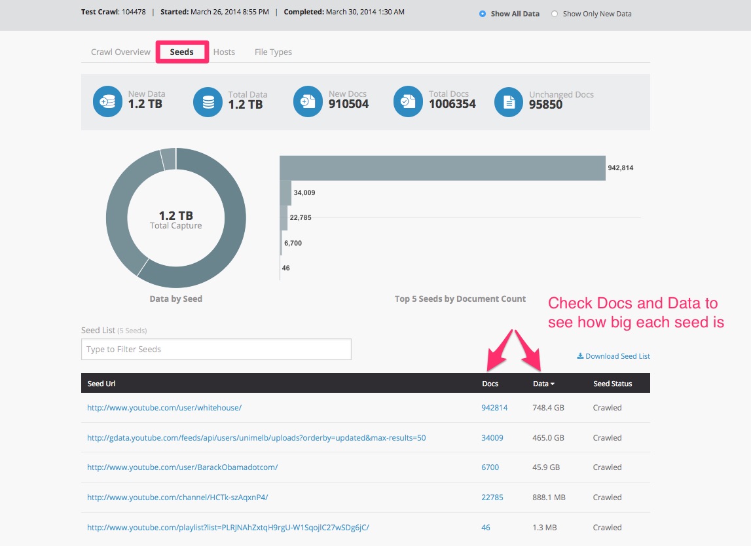Click inside the Type to Filter Seeds field

coord(216,349)
